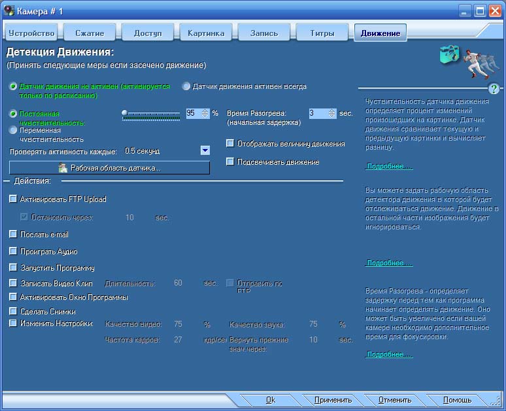The image size is (506, 411).
Task: Click the 'Качество звука' value 75
Action: (x=313, y=324)
